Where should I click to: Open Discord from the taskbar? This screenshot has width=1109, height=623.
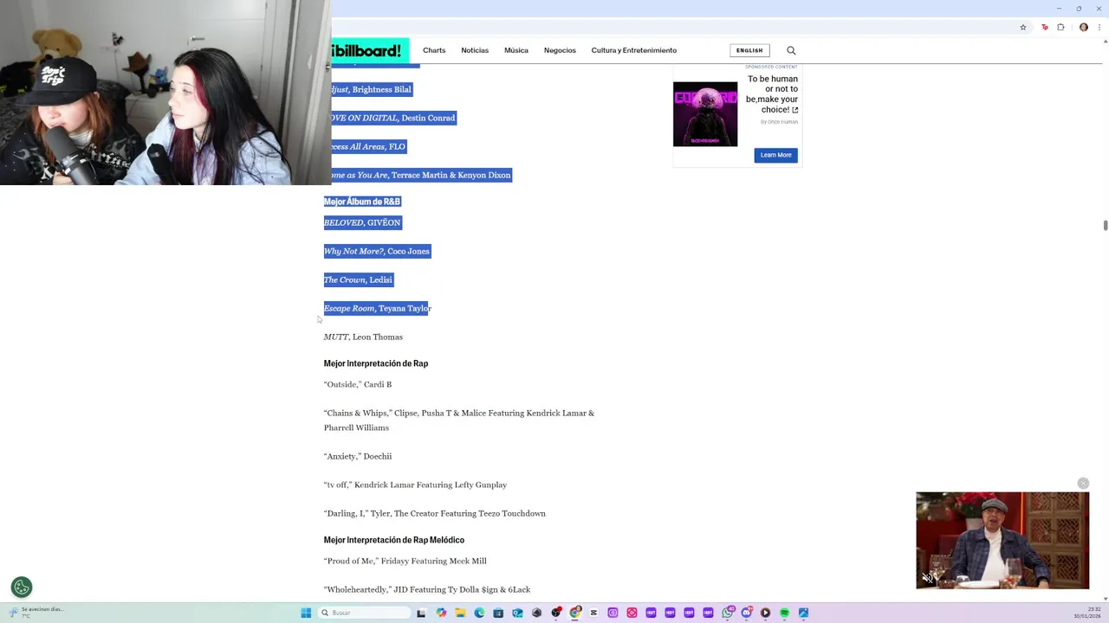747,613
